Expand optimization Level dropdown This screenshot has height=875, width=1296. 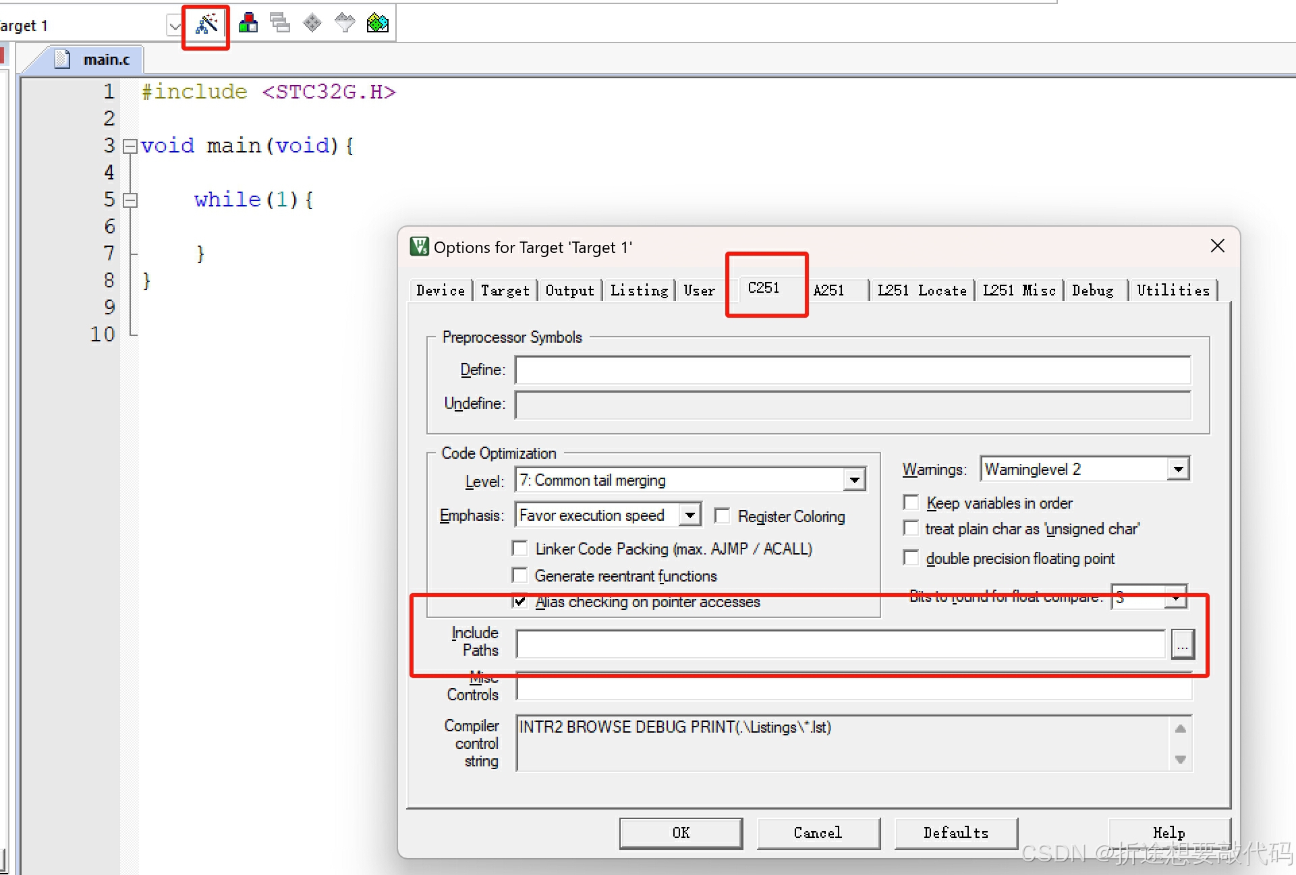[x=854, y=480]
